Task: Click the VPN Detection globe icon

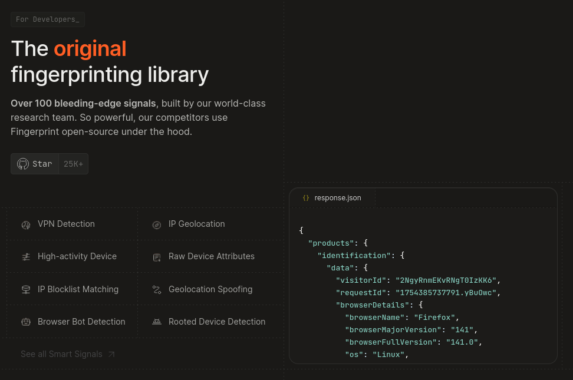Action: pyautogui.click(x=26, y=225)
